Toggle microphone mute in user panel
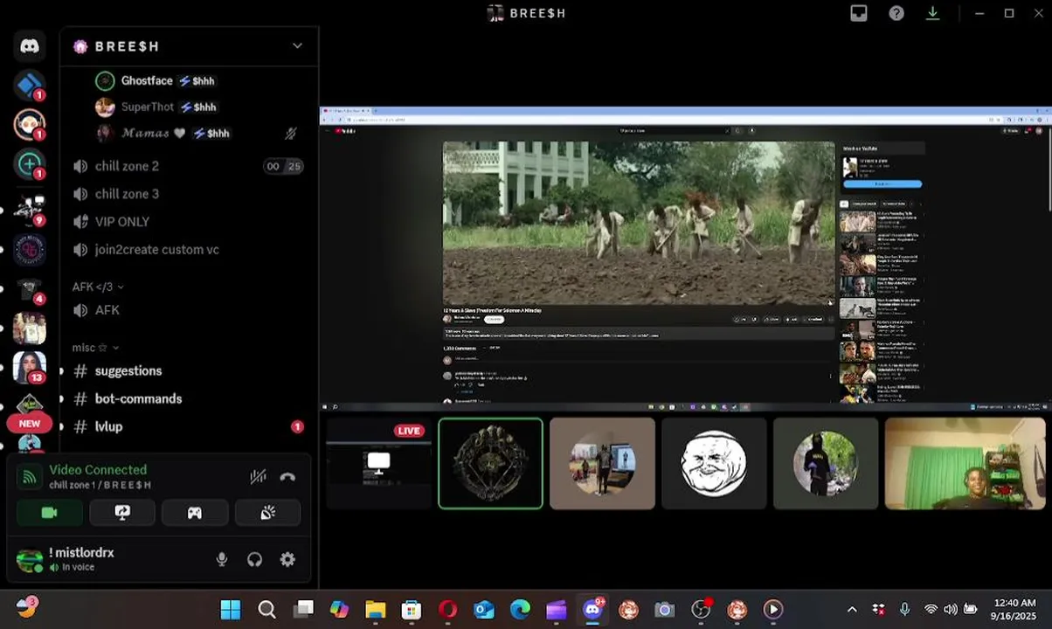 (222, 560)
